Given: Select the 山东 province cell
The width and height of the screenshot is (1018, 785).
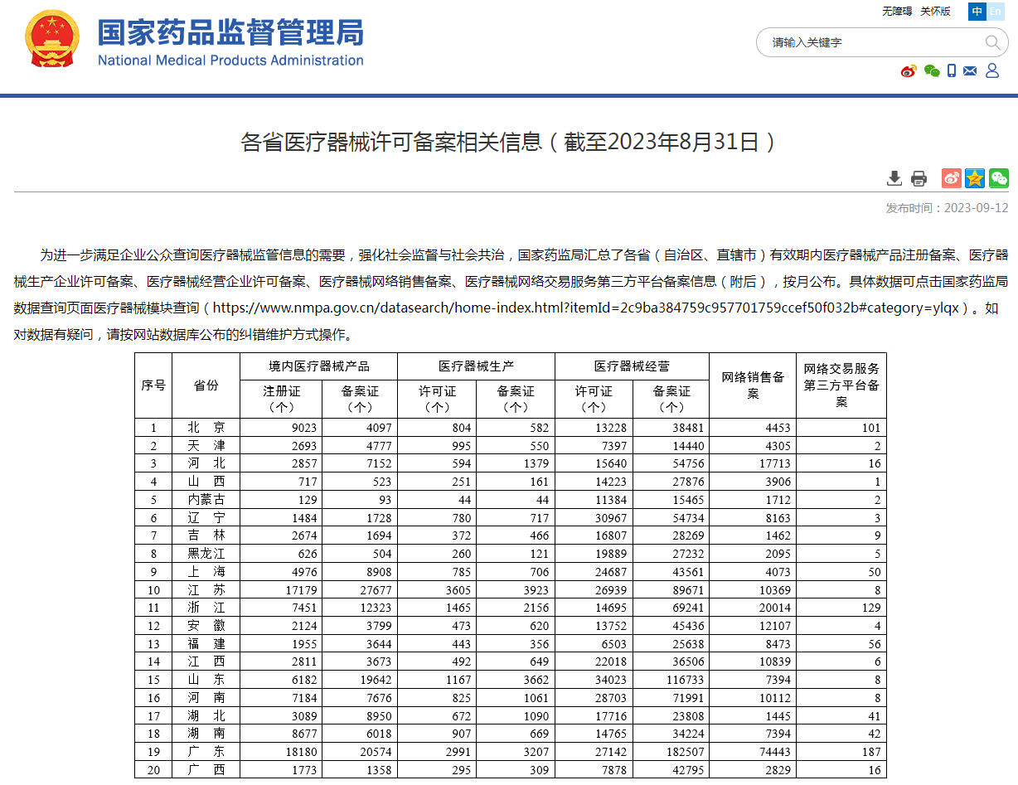Looking at the screenshot, I should pyautogui.click(x=206, y=680).
